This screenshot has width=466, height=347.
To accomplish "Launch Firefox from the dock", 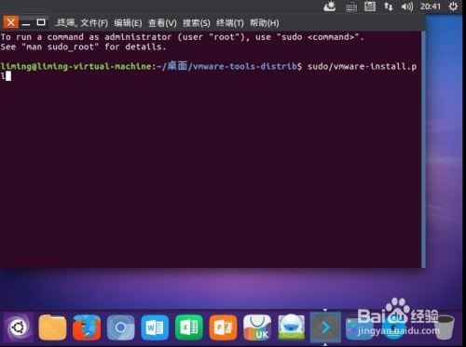I will (87, 327).
